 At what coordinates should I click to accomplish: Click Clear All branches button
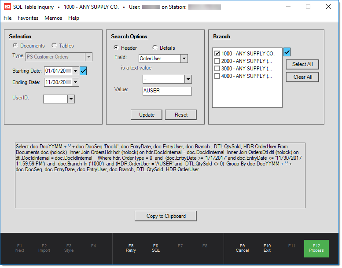302,77
